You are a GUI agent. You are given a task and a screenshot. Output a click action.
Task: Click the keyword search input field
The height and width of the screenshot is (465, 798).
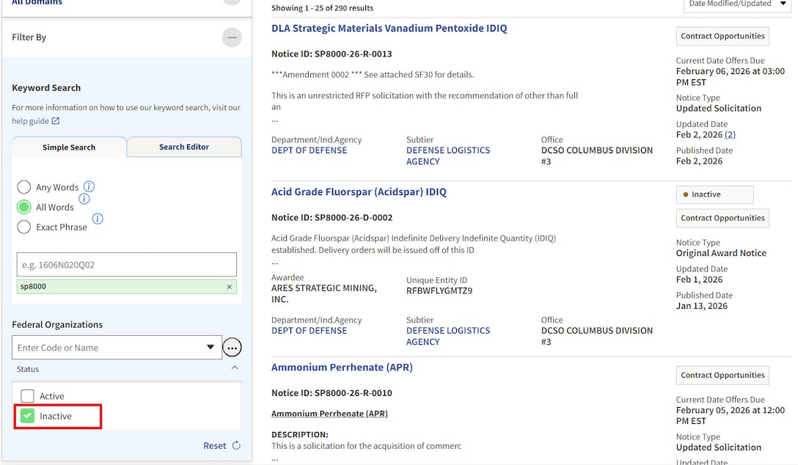click(x=126, y=264)
